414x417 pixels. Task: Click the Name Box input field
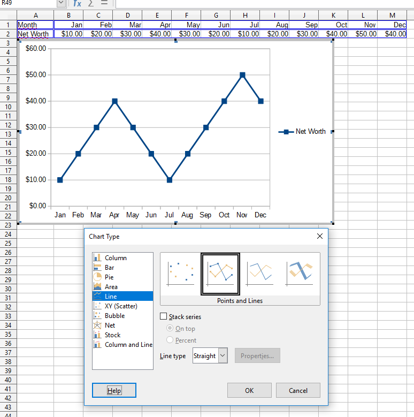click(x=28, y=3)
